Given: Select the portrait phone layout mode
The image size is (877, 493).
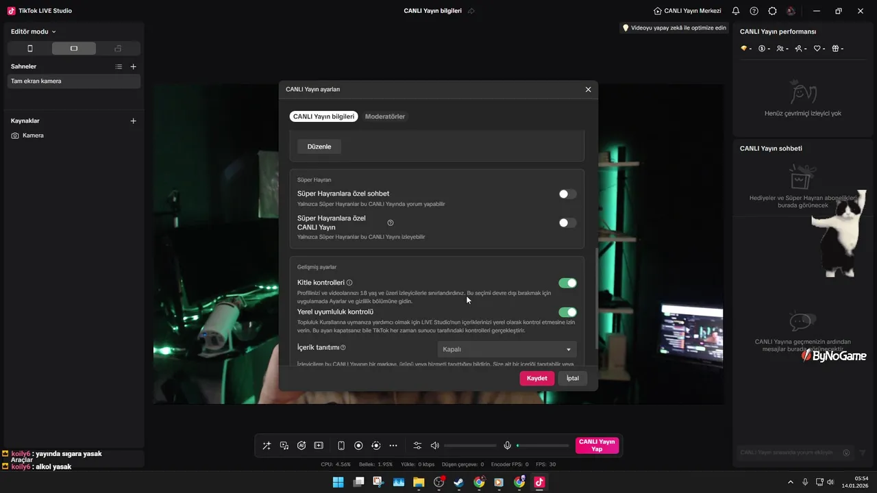Looking at the screenshot, I should point(29,49).
